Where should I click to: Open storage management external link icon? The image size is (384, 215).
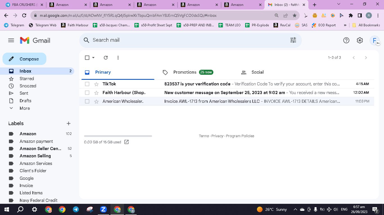[127, 142]
